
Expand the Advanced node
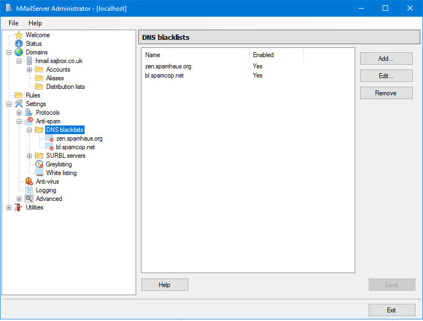(19, 199)
